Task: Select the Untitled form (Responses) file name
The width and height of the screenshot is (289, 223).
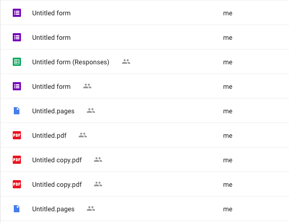Action: pos(70,62)
